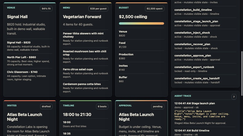Click the budget ceiling progress bar
The height and width of the screenshot is (136, 243).
(141, 23)
